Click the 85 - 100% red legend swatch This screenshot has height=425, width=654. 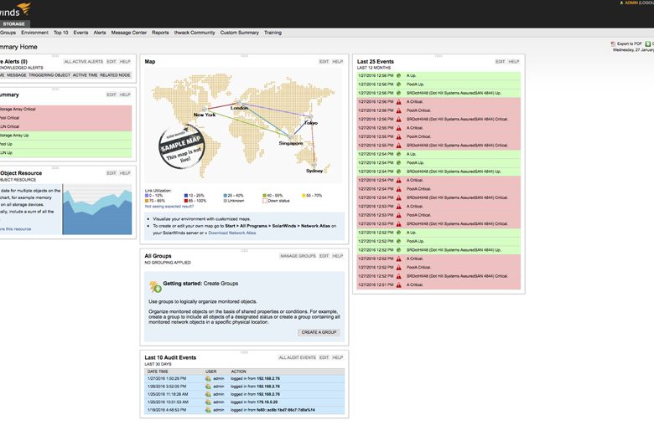pos(185,201)
